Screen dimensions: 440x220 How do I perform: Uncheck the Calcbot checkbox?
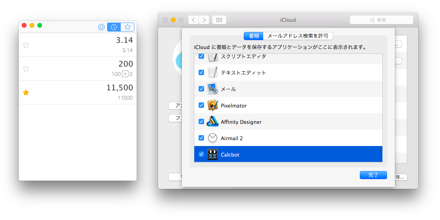[201, 154]
